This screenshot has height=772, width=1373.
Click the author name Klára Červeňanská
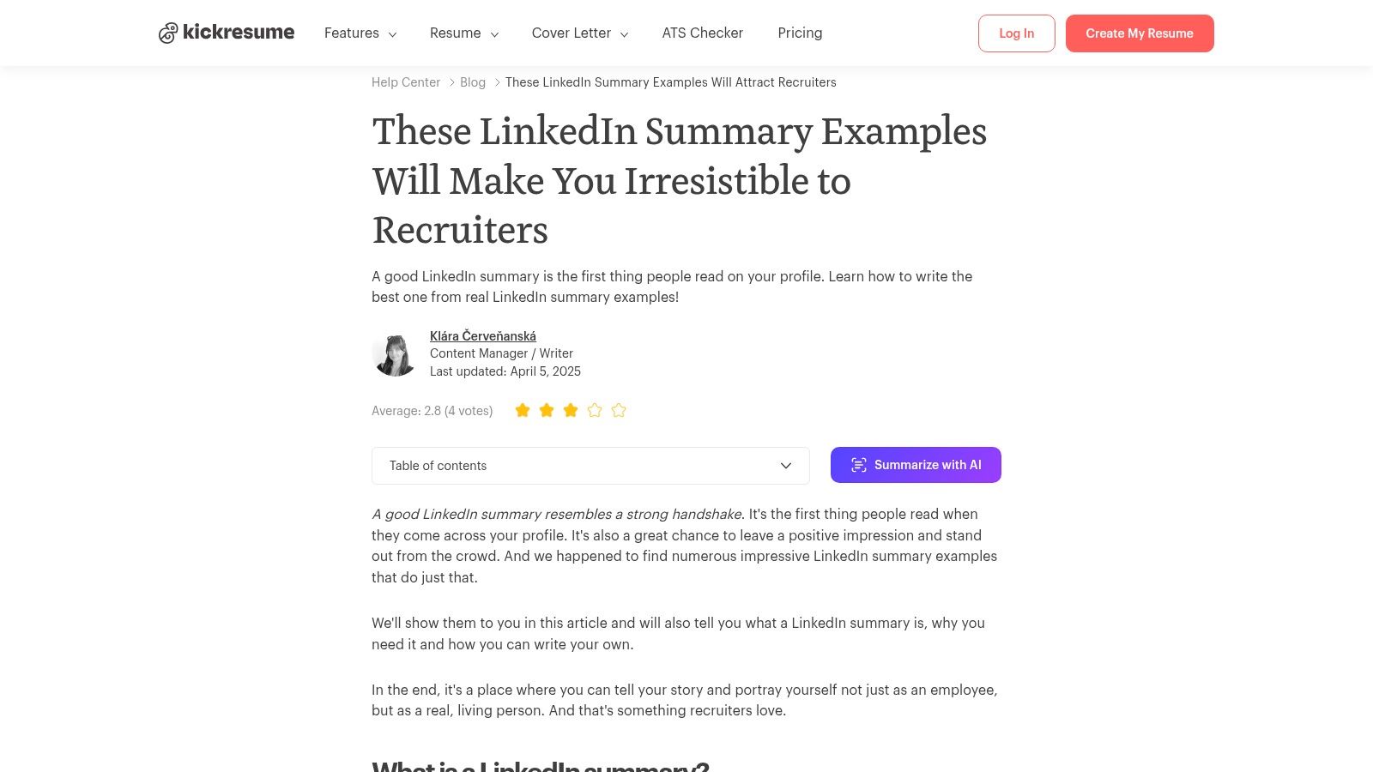click(x=482, y=335)
